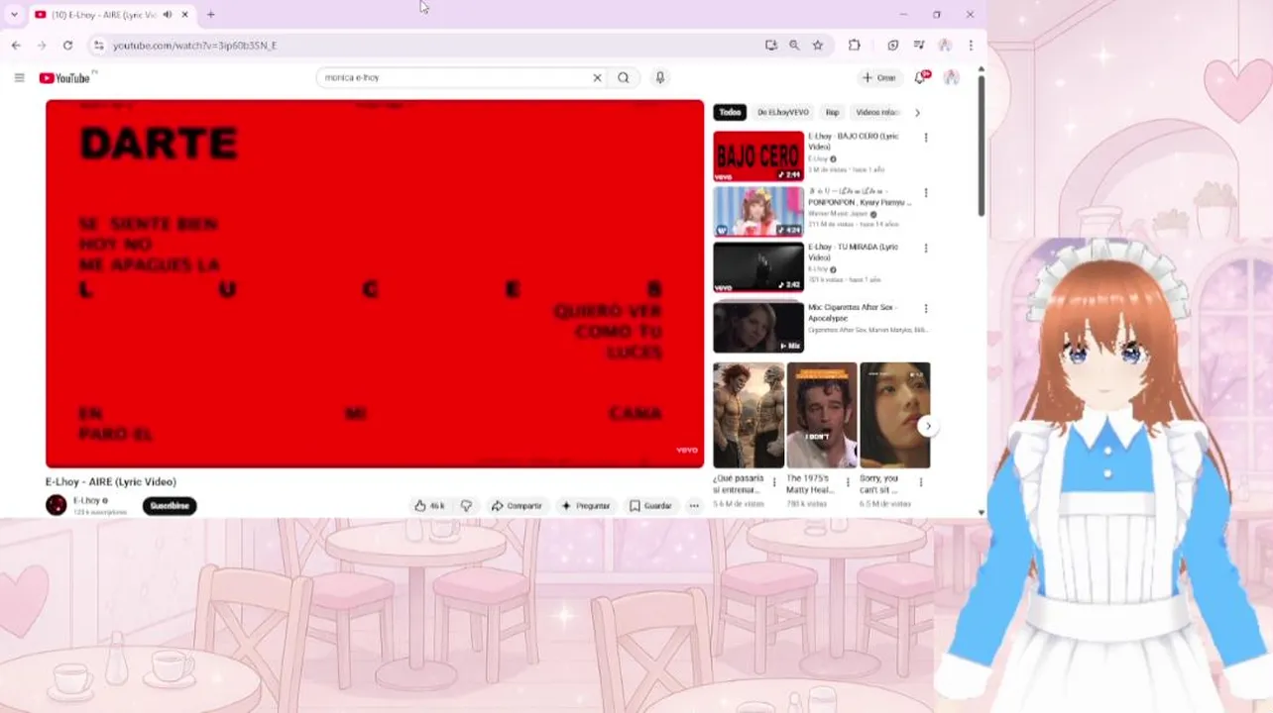Open a new browser tab
This screenshot has height=713, width=1273.
[x=210, y=15]
